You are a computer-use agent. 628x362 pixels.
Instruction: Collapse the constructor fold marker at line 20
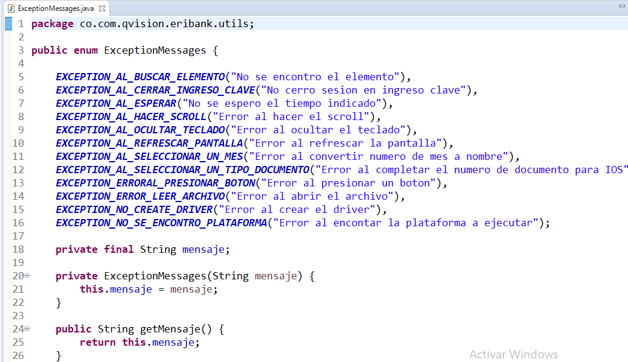[x=27, y=276]
